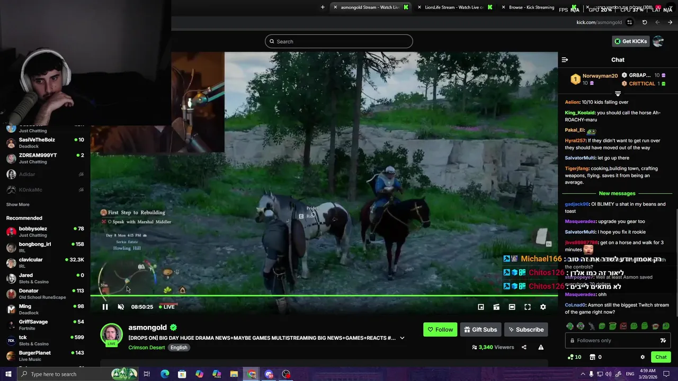This screenshot has height=381, width=678.
Task: Collapse the chat panel arrow icon
Action: [565, 60]
